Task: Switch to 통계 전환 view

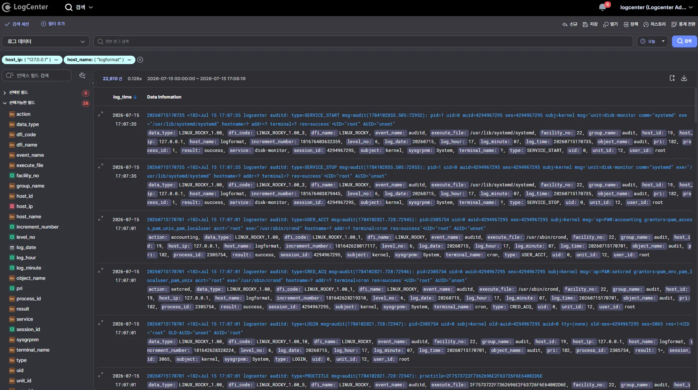Action: click(683, 24)
